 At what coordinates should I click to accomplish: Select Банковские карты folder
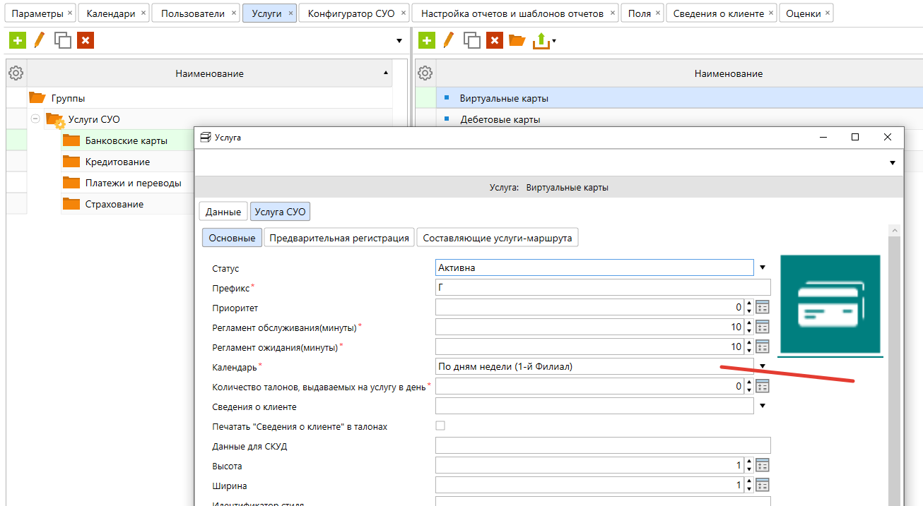coord(127,140)
